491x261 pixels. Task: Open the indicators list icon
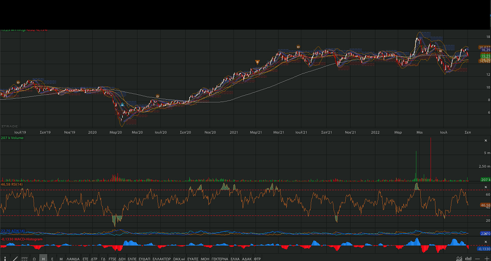[x=24, y=259]
